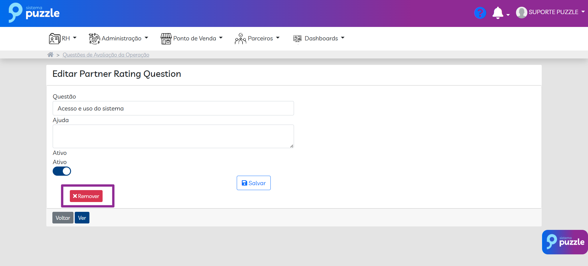588x266 pixels.
Task: Click the home breadcrumb icon
Action: coord(50,55)
